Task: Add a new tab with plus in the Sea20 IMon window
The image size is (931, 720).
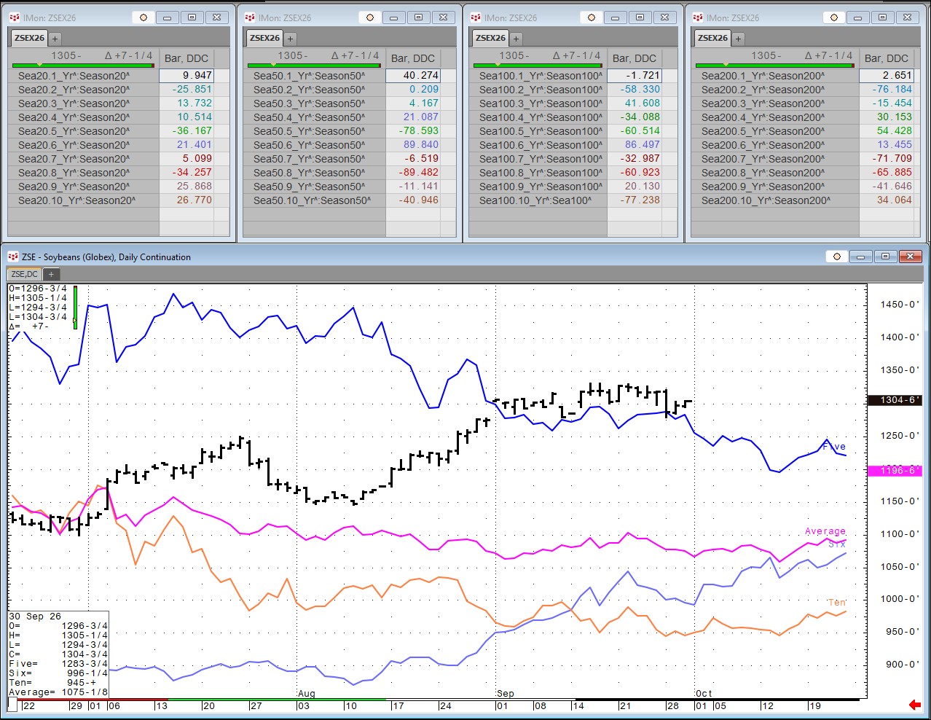Action: [x=55, y=39]
